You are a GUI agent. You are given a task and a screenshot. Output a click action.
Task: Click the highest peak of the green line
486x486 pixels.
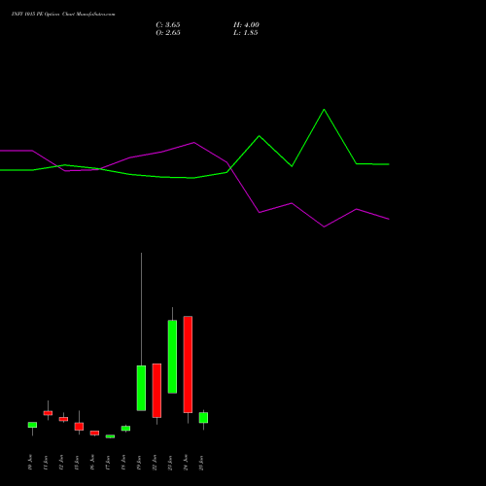(x=324, y=110)
